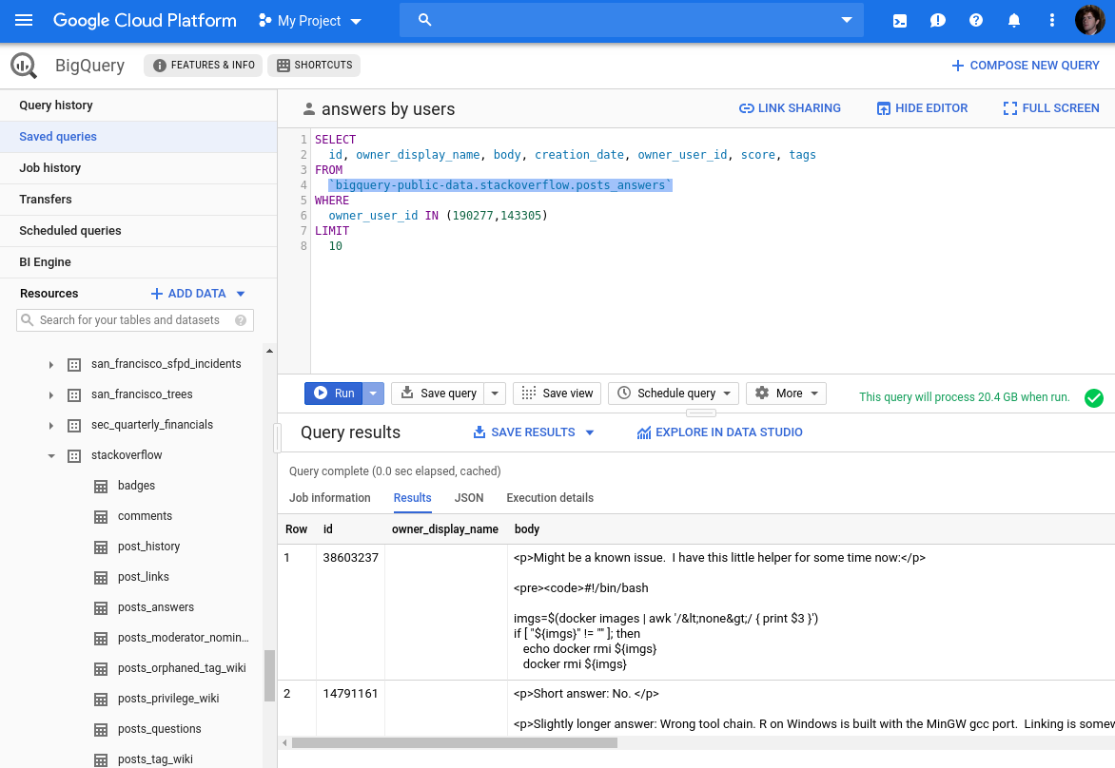Image resolution: width=1115 pixels, height=768 pixels.
Task: Expand the Add Data dropdown arrow
Action: 241,294
